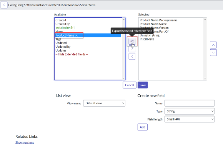The height and width of the screenshot is (147, 223).
Task: Move selected column up
Action: pyautogui.click(x=213, y=45)
